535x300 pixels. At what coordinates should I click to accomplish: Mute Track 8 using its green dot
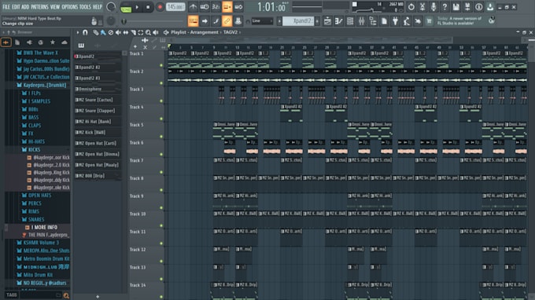tap(161, 190)
